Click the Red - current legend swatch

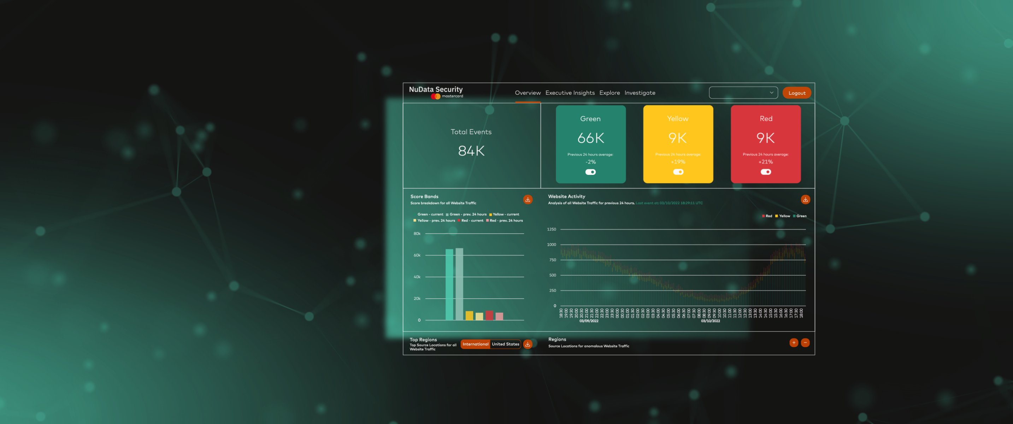click(x=459, y=220)
